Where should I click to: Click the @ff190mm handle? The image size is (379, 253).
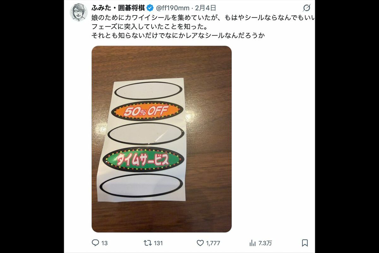(x=173, y=8)
